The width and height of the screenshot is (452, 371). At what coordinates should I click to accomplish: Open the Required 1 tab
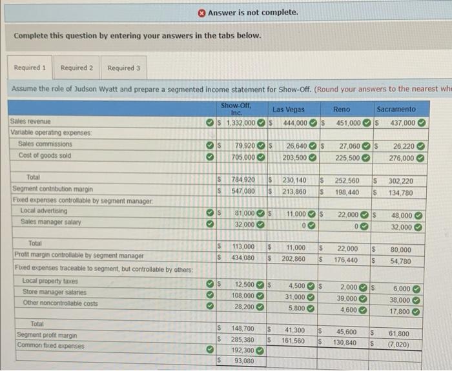click(x=30, y=68)
